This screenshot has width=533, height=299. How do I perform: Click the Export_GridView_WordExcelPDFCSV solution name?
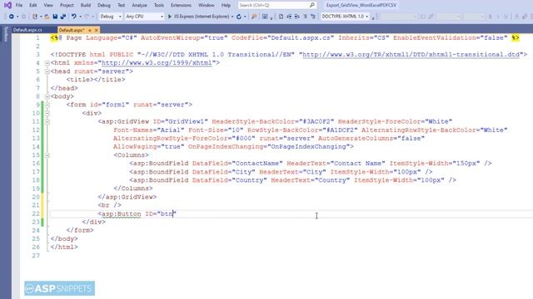pos(361,5)
